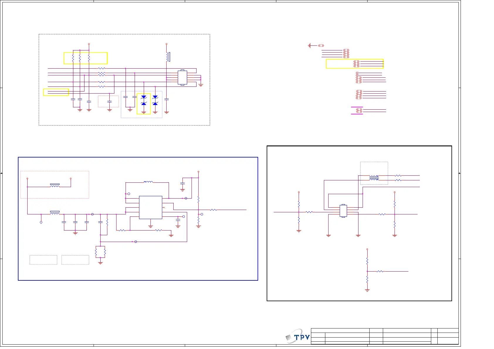The width and height of the screenshot is (494, 349).
Task: Click the common-mode choke in dashed gray box
Action: (x=374, y=178)
